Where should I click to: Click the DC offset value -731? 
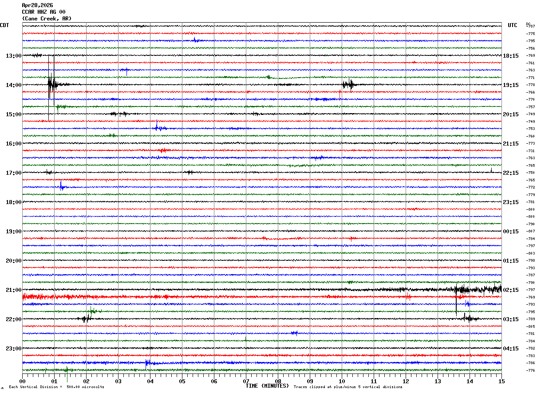(x=530, y=151)
